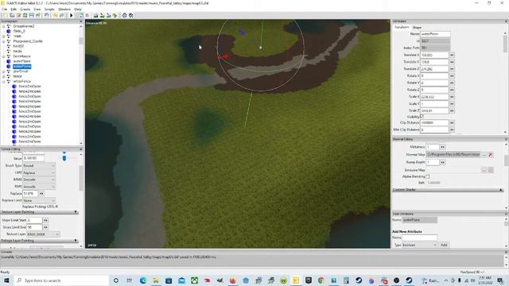
Task: Click the highlighted active mode toolbar icon
Action: click(80, 15)
